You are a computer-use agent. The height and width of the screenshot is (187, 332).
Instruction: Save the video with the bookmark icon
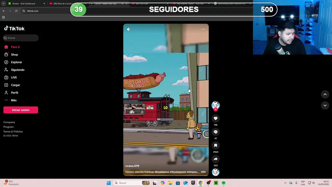point(216,145)
